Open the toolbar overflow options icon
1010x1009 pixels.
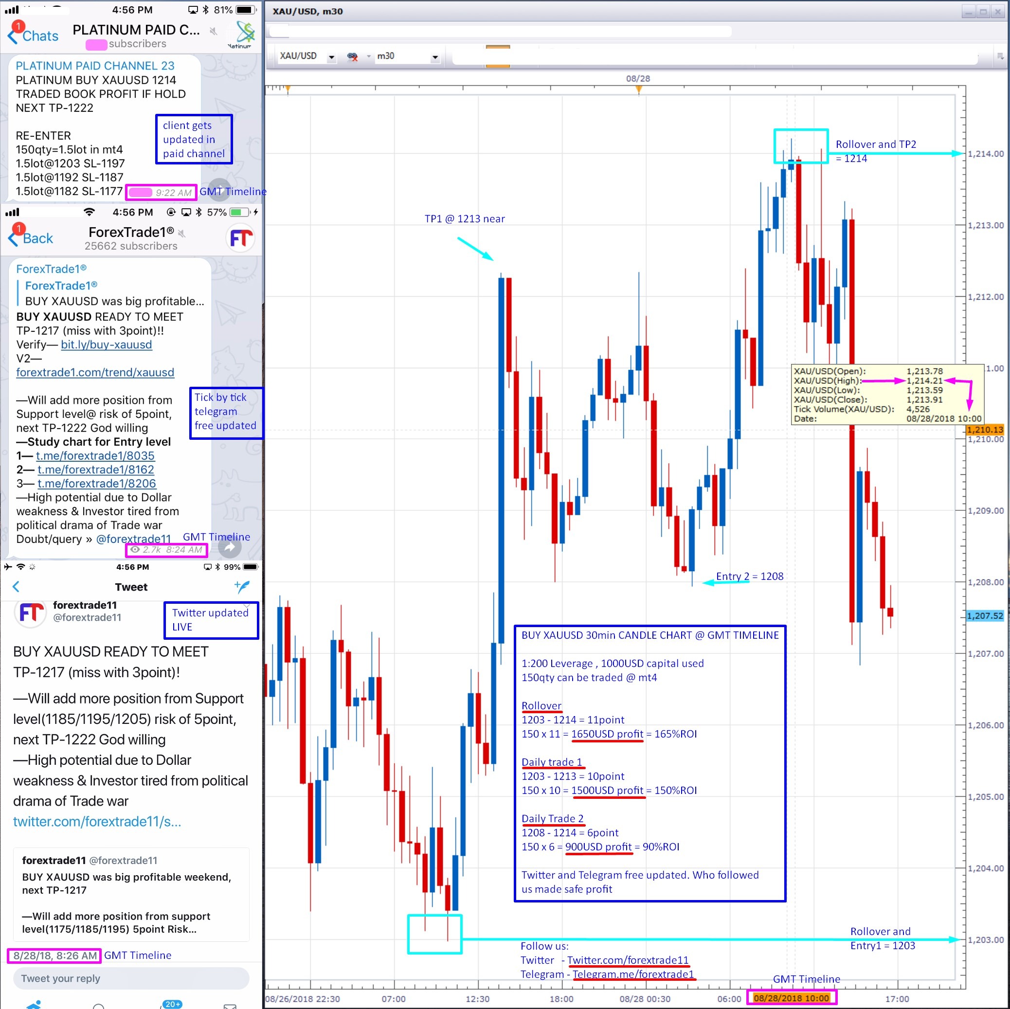click(1000, 56)
